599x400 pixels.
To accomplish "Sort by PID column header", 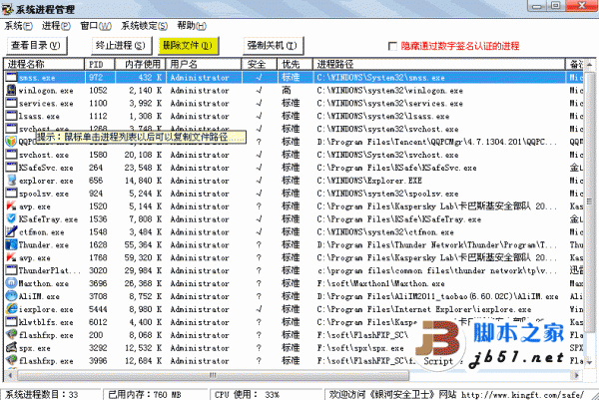I will (99, 64).
